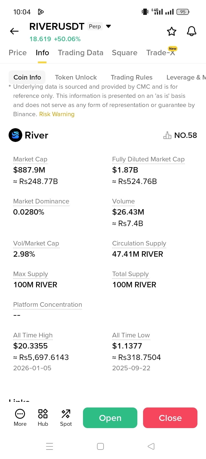This screenshot has width=206, height=459.
Task: Add RIVERUSDT to favorites with star icon
Action: click(172, 31)
